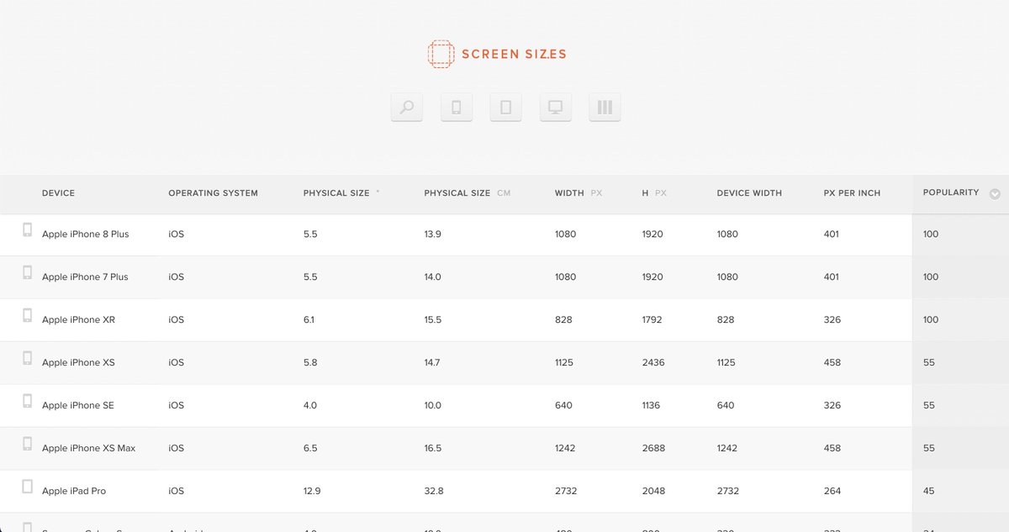Click the Popularity column header label
This screenshot has width=1009, height=532.
coord(951,192)
